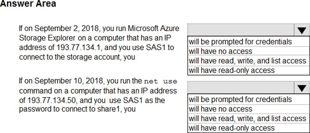Select 'will have read, write, and list access' in second list
Viewport: 310px width, 133px height.
click(249, 118)
